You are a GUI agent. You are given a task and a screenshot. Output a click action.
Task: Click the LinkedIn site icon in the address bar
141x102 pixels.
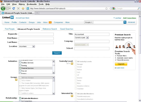pos(28,8)
